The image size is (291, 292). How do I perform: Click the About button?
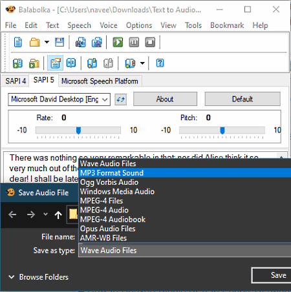(x=165, y=99)
